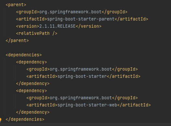The width and height of the screenshot is (171, 126).
Task: Click the parent groupId org.springframework.boot line
Action: [x=72, y=12]
